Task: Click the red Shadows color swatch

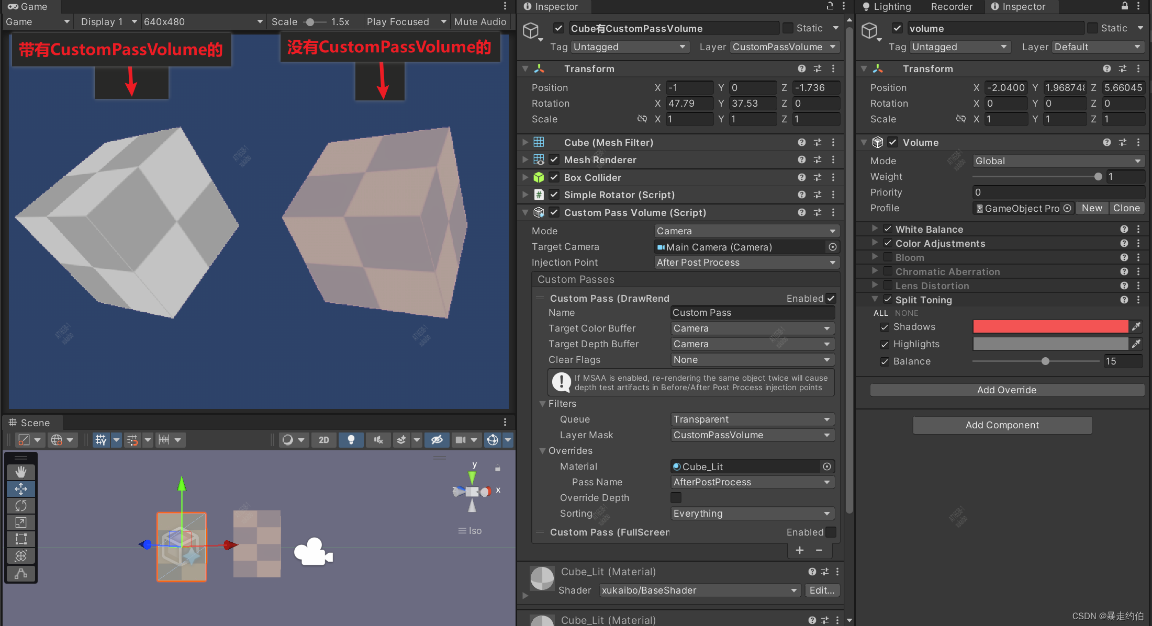Action: [1050, 326]
